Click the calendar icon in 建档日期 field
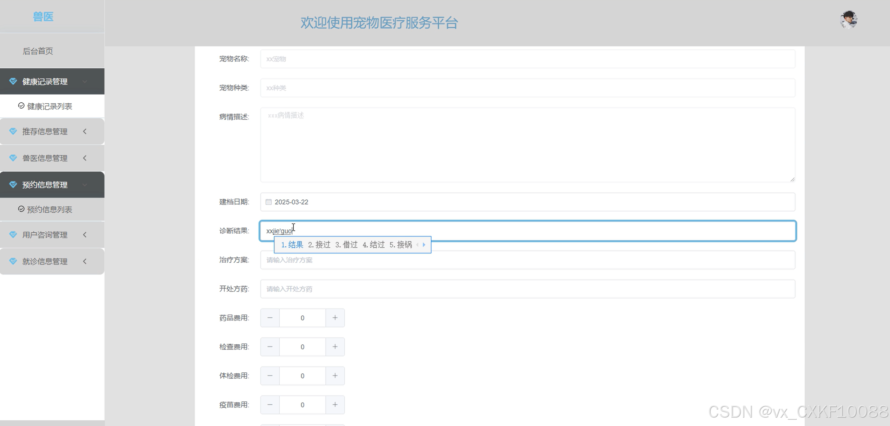Screen dimensions: 890x426 [268, 202]
